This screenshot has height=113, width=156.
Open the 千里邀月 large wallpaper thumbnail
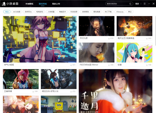(115, 91)
